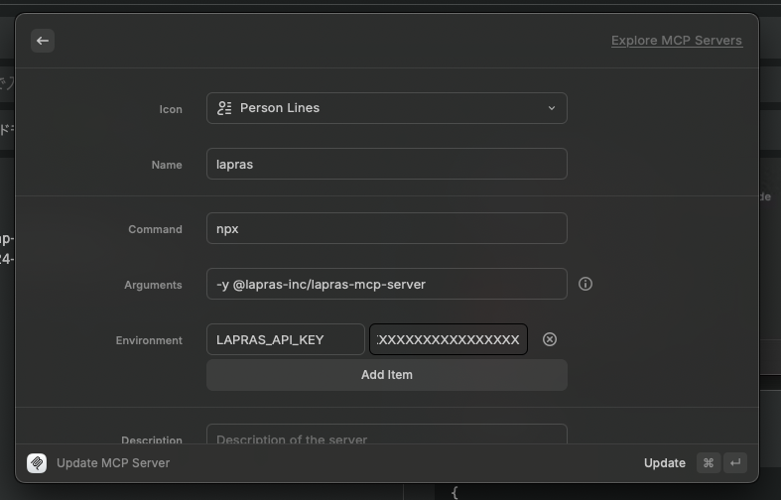Focus the Description of the server field
Viewport: 781px width, 500px height.
pyautogui.click(x=386, y=434)
